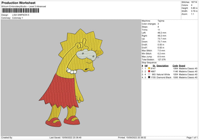Screen dimensions: 199x140
Task: Click the 'Code' column header
Action: [x=175, y=66]
